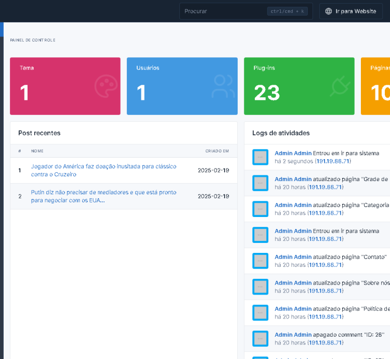Open the orange Páginas statistics card
The height and width of the screenshot is (359, 390).
click(375, 86)
